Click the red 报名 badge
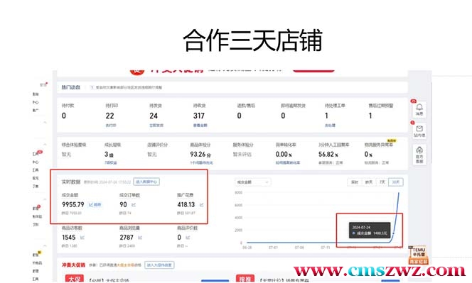This screenshot has height=283, width=472. pyautogui.click(x=245, y=279)
